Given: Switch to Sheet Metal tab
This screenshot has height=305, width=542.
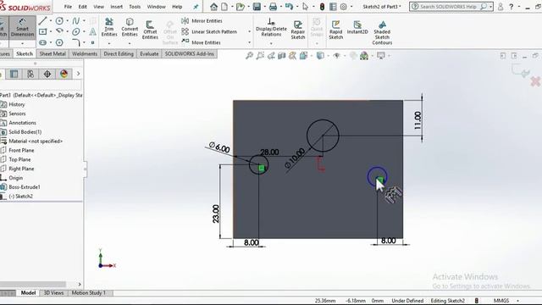Looking at the screenshot, I should (53, 53).
